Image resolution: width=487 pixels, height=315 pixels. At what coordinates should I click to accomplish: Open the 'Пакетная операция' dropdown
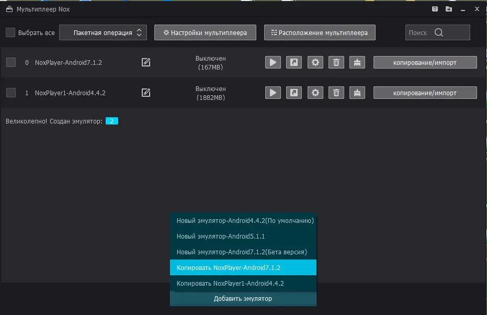tap(103, 32)
